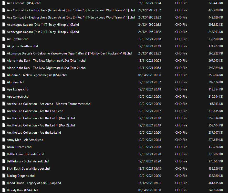228x193 pixels.
Task: Click the file icon beside Akuji the Heartless.chd
Action: coord(4,46)
